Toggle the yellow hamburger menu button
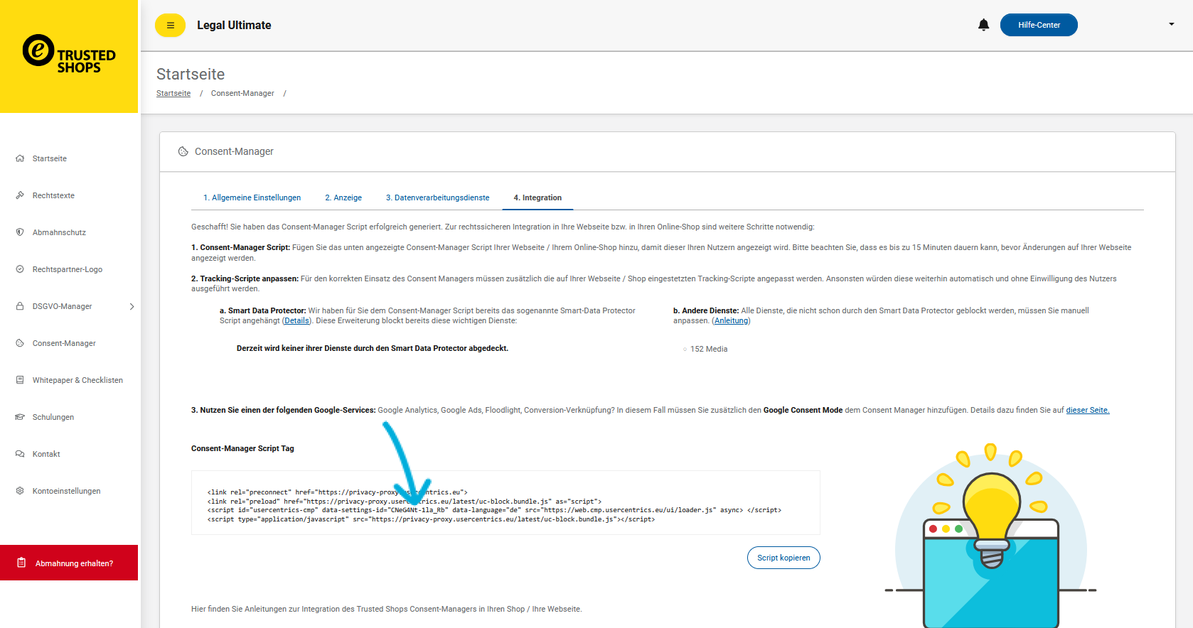 [170, 25]
